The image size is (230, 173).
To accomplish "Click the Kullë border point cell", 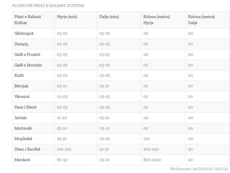I will (19, 75).
